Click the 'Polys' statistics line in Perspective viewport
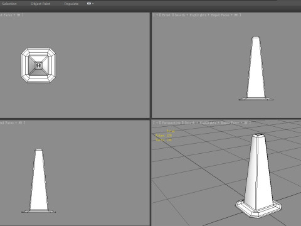 pyautogui.click(x=164, y=136)
